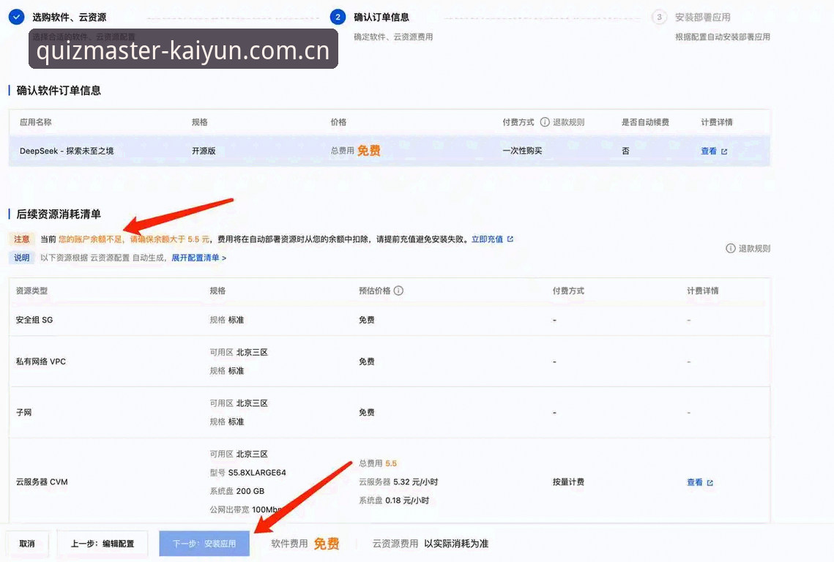This screenshot has height=562, width=834.
Task: Click 总费用 5.5 in the CVM row
Action: pyautogui.click(x=378, y=463)
